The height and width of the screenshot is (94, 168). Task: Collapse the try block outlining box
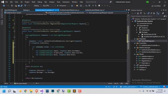click(14, 37)
